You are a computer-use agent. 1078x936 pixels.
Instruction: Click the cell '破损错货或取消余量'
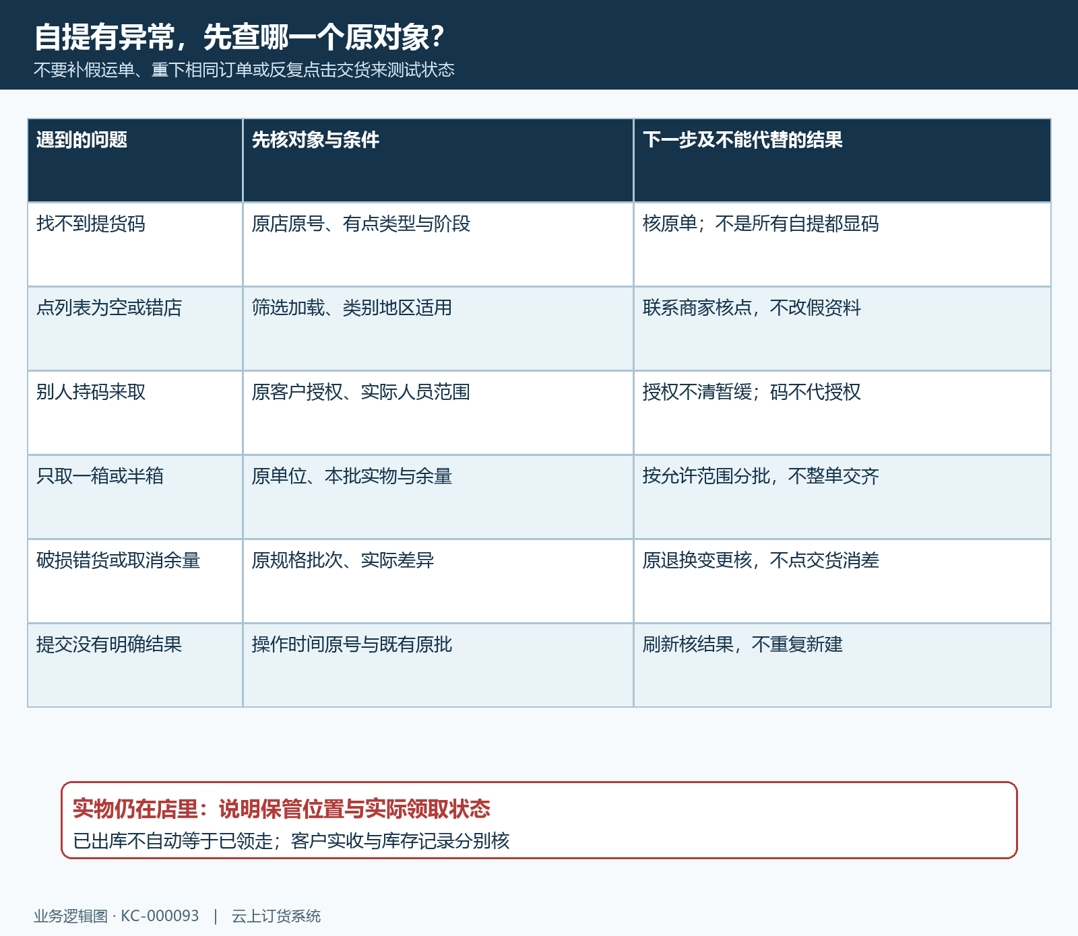[135, 581]
